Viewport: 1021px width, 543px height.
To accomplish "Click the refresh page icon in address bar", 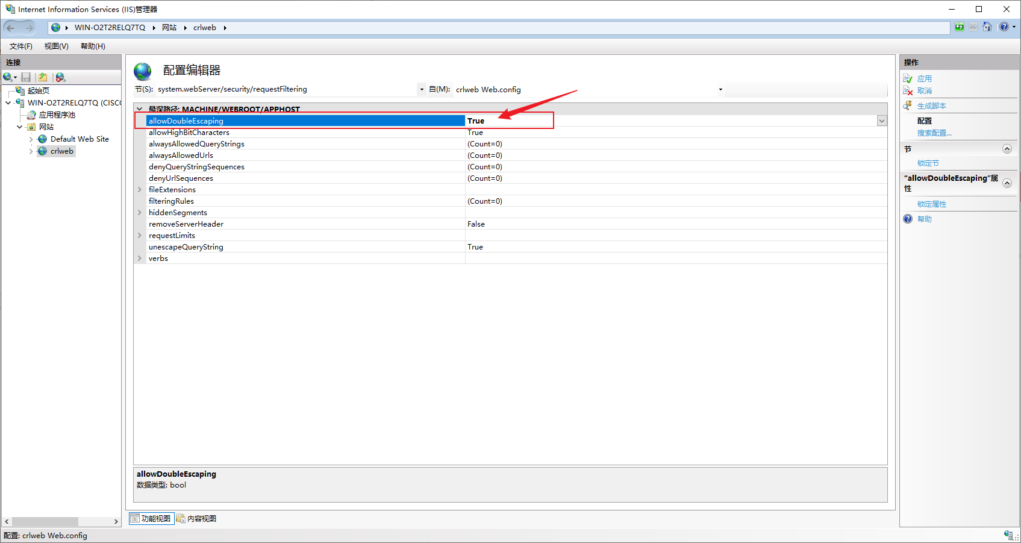I will click(960, 27).
